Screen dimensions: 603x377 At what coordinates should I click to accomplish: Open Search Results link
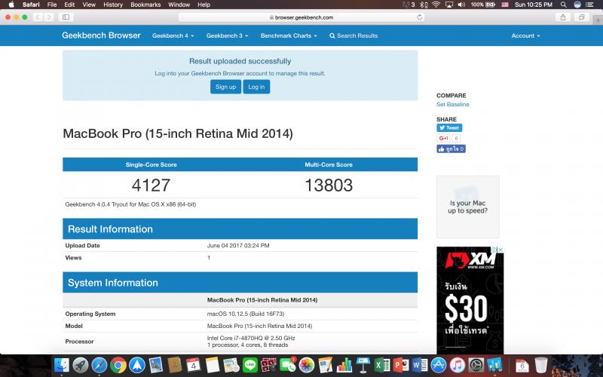click(354, 35)
